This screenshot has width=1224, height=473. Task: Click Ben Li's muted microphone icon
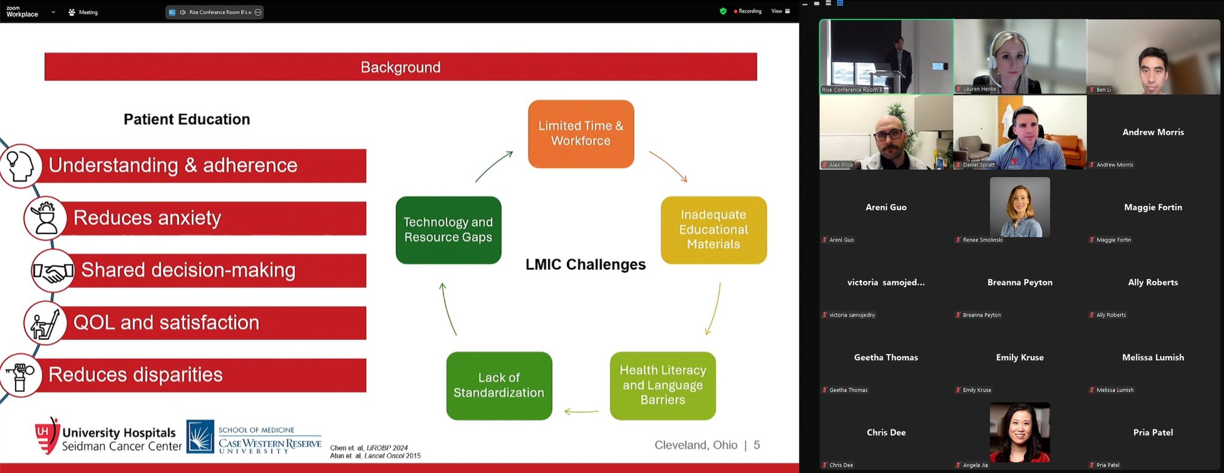pos(1092,90)
